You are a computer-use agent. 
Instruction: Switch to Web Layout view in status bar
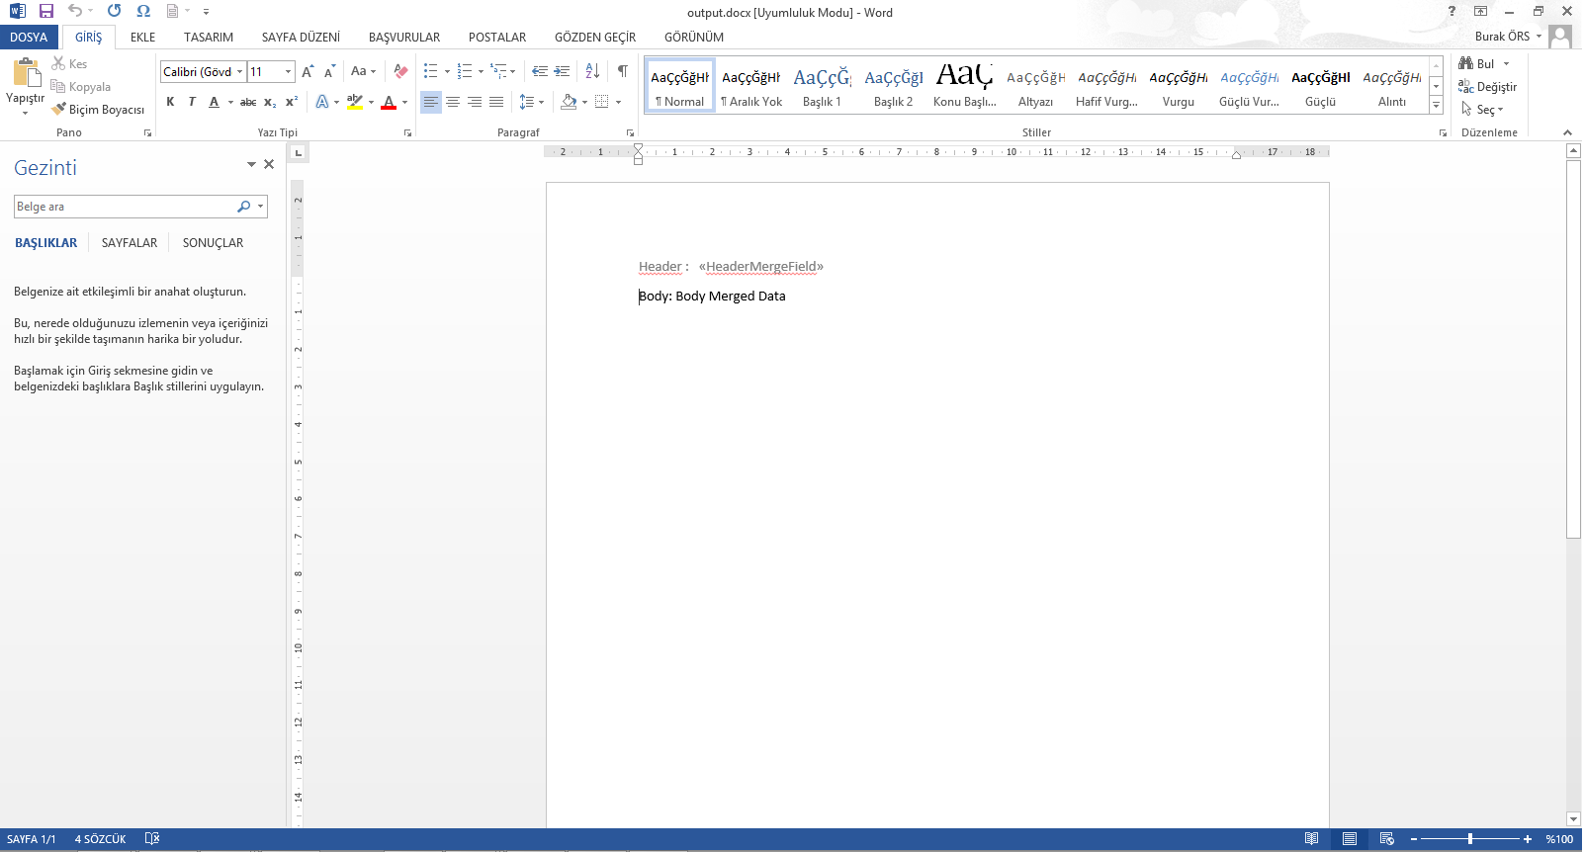(x=1387, y=839)
